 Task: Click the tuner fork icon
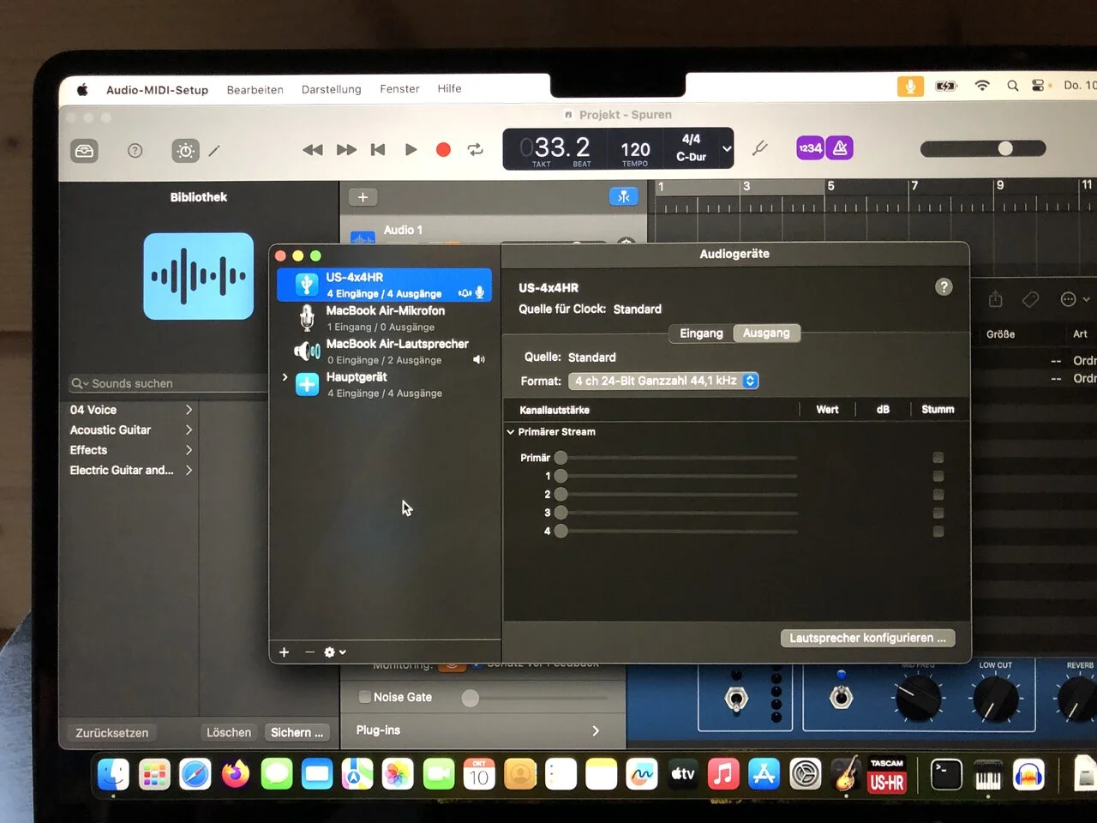[759, 148]
